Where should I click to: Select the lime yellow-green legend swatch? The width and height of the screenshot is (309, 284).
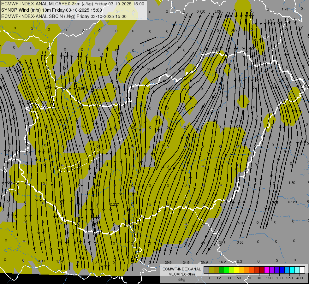click(x=232, y=270)
